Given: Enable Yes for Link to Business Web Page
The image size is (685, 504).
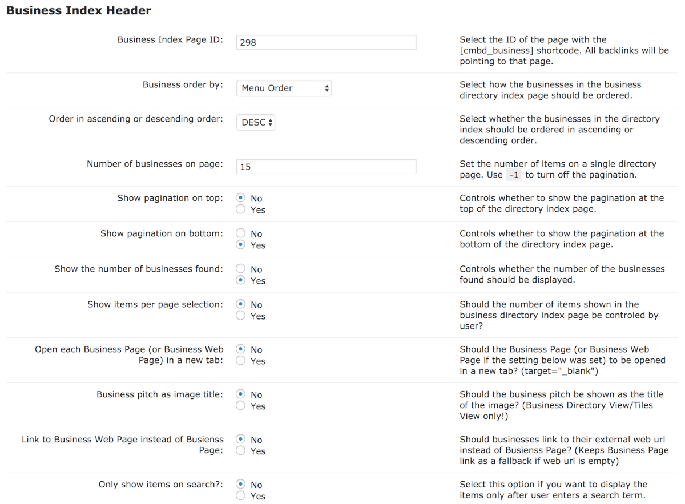Looking at the screenshot, I should coord(241,451).
